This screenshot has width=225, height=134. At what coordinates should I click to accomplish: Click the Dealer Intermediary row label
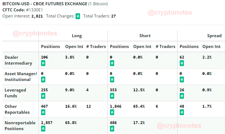18,60
